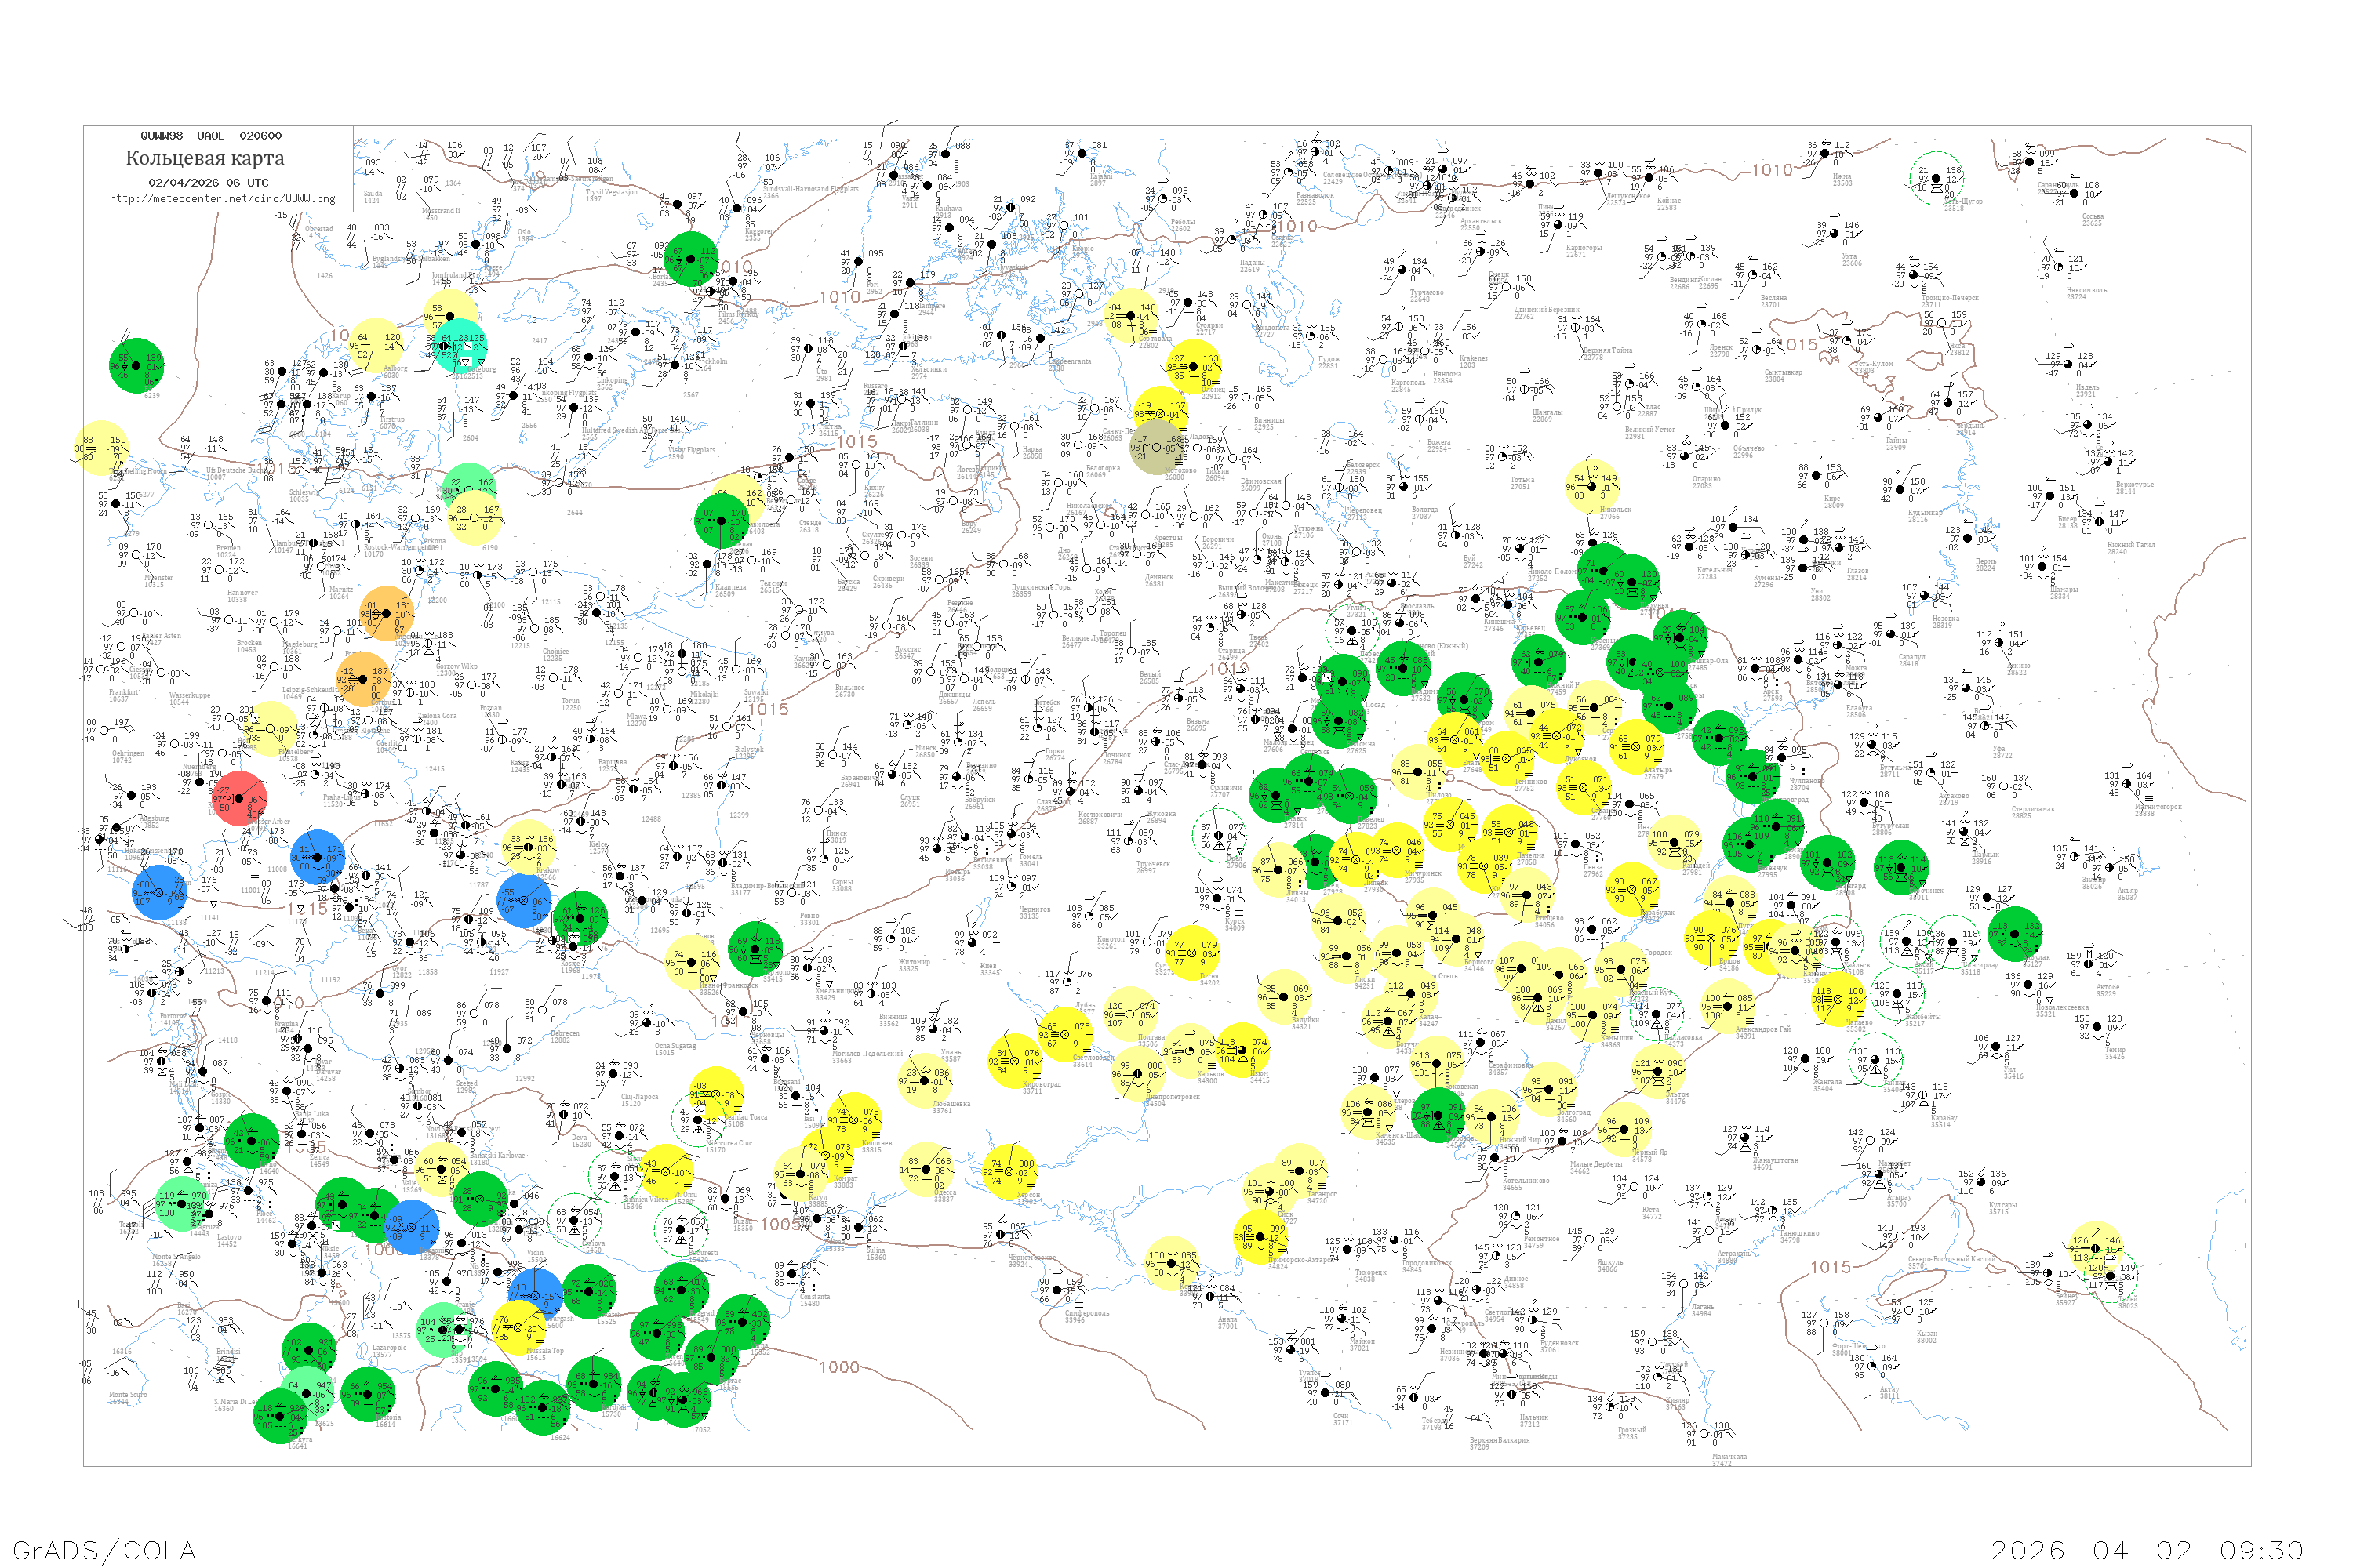Click the 'Кольцевая карта' map title
The width and height of the screenshot is (2353, 1568).
pos(205,158)
